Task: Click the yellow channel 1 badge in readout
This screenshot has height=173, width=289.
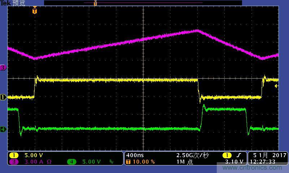Action: pos(14,155)
